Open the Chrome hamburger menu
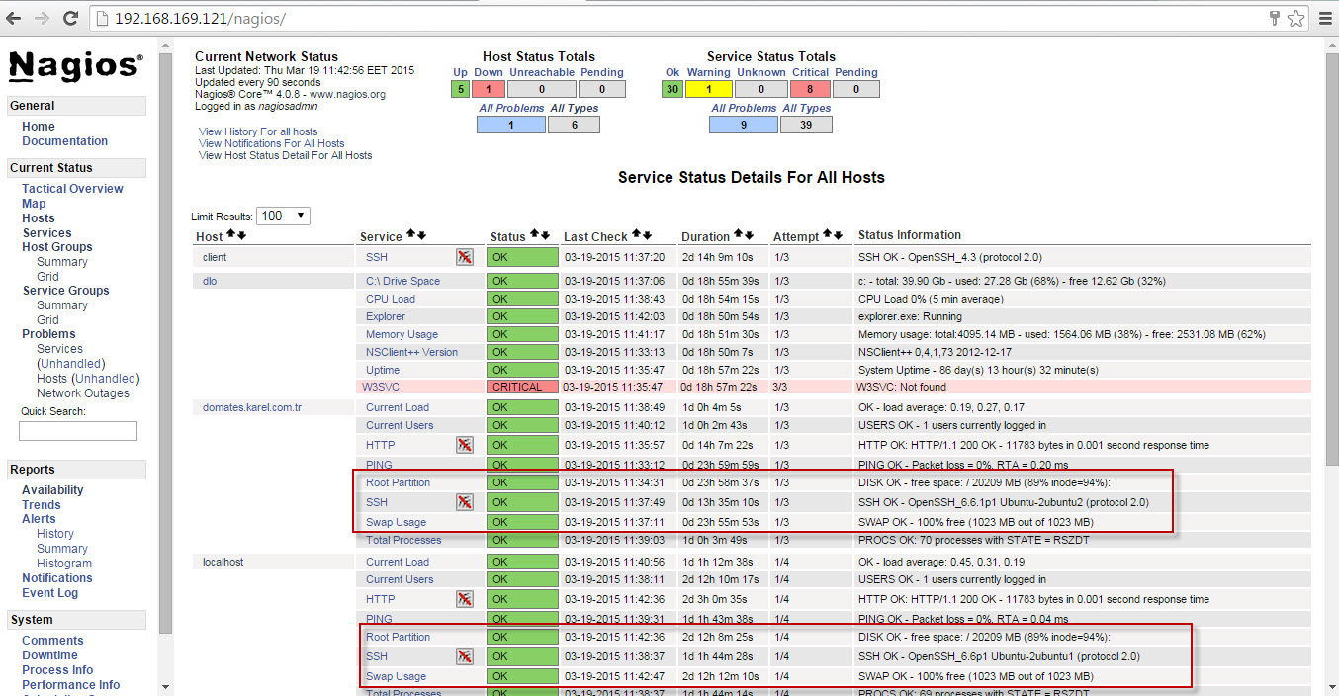The width and height of the screenshot is (1339, 696). 1323,18
